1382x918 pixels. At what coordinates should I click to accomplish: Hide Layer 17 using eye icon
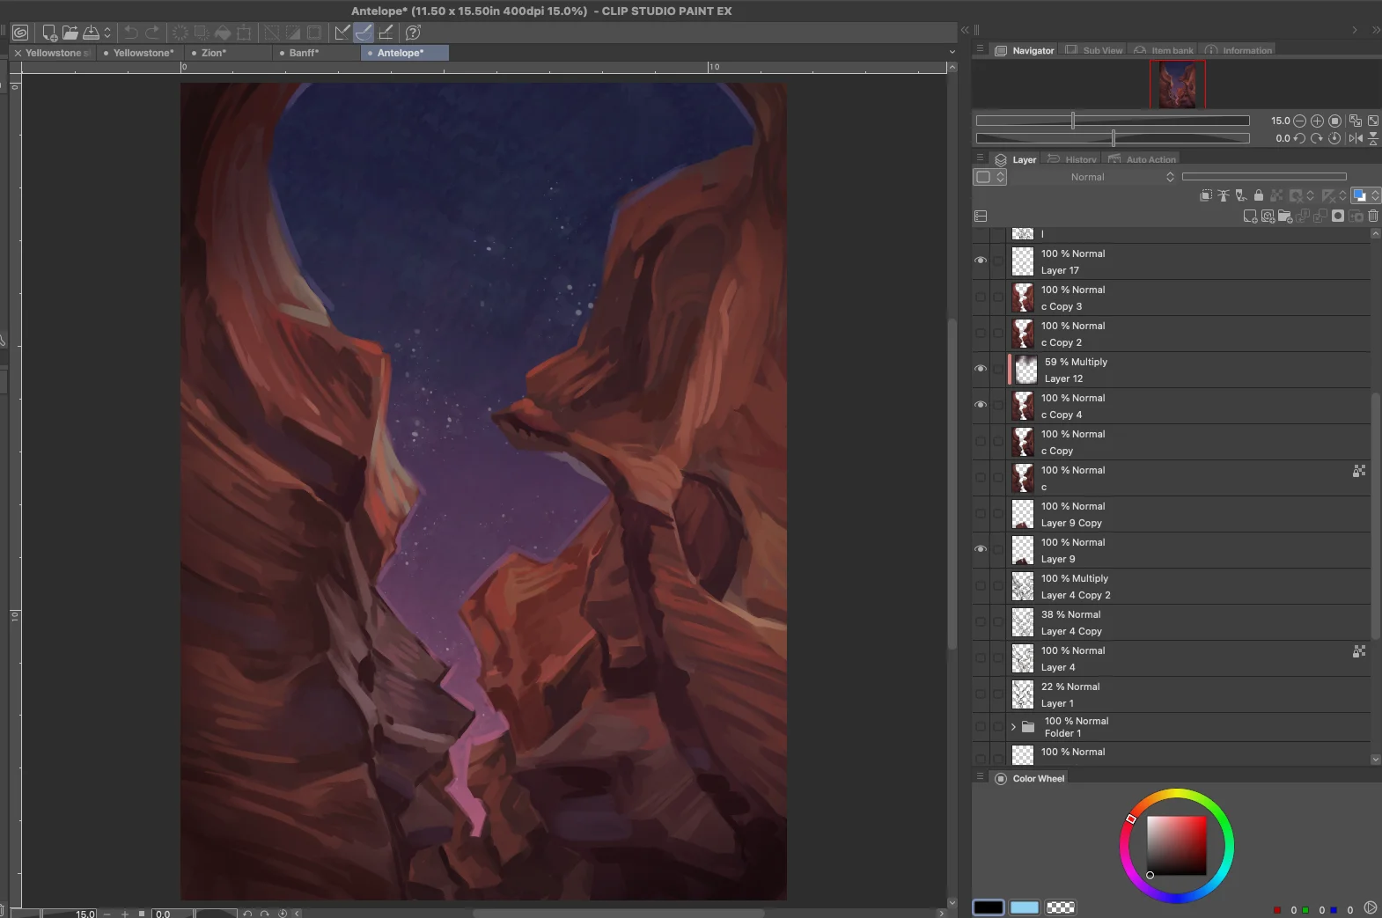pos(981,261)
